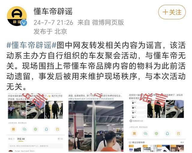Tap 更多 beside 博主好物特荐
The width and height of the screenshot is (192, 153).
coord(182,143)
